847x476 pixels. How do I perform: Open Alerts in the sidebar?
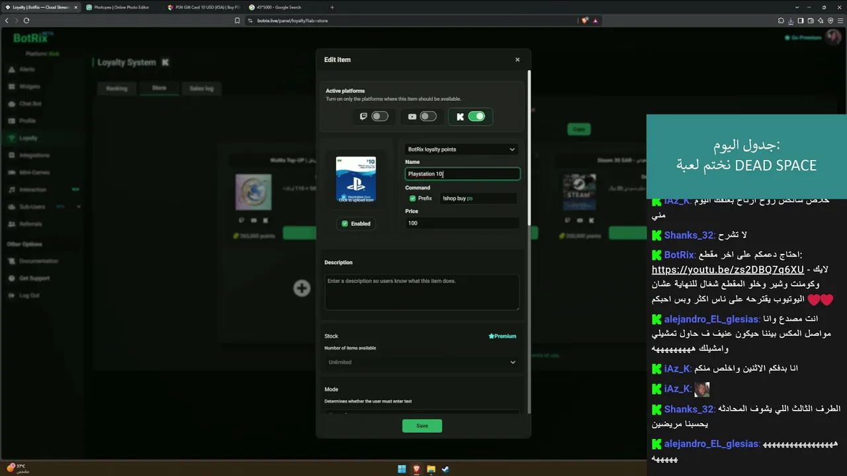click(26, 69)
